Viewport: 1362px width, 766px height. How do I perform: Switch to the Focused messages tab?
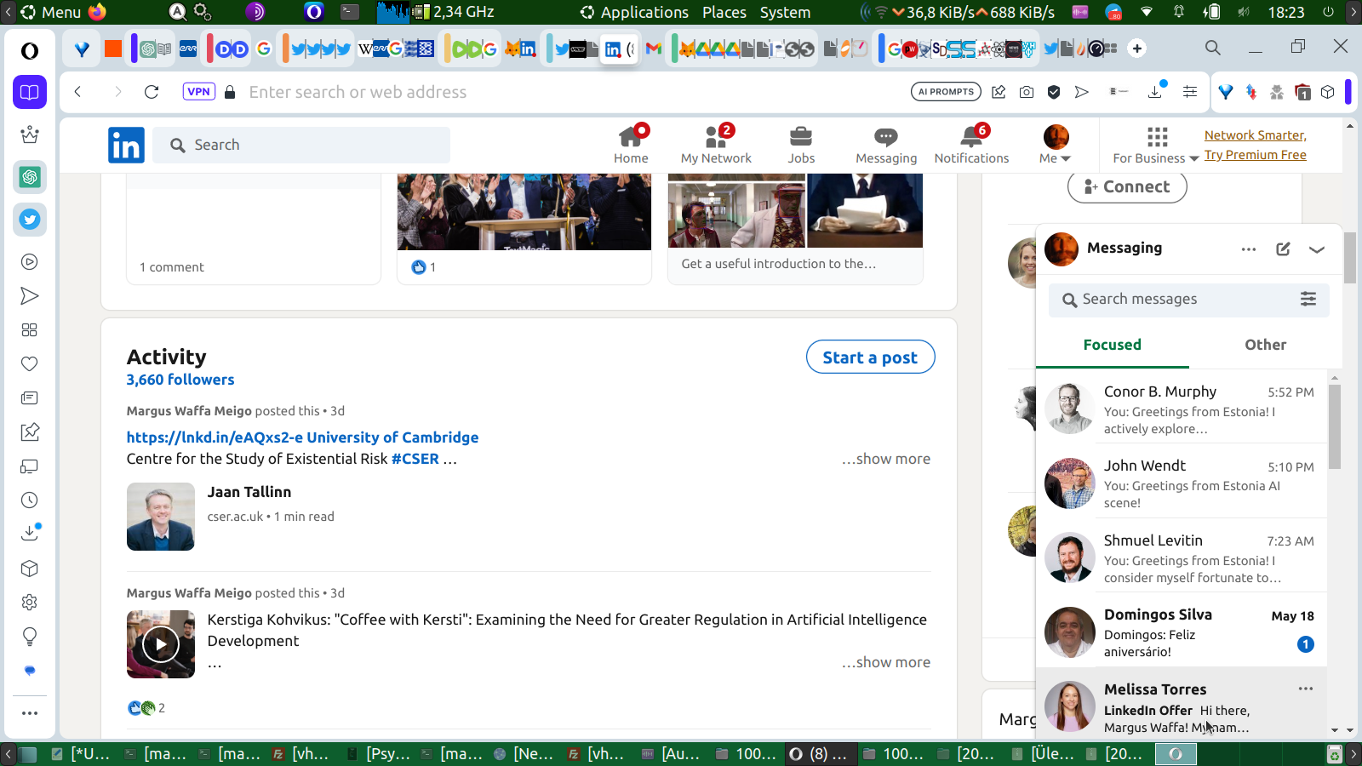[x=1112, y=345]
